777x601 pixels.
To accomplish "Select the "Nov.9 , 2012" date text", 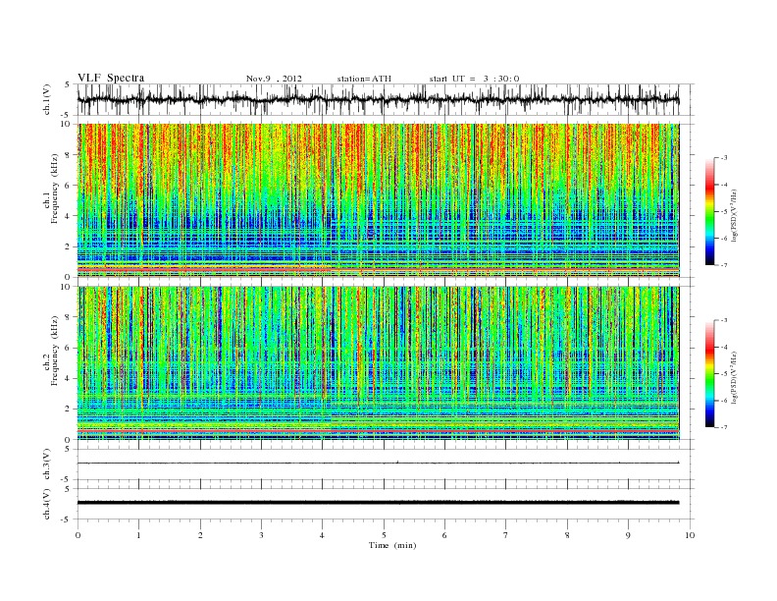I will [274, 79].
